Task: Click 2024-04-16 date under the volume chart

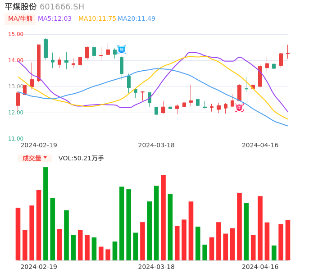Action: (x=260, y=267)
